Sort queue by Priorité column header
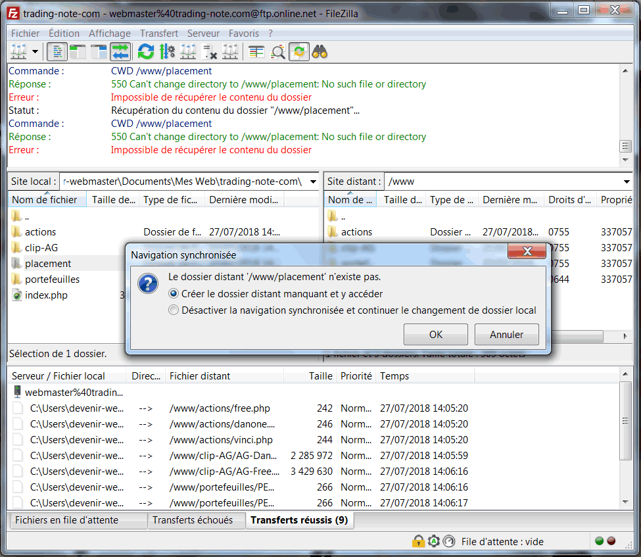Viewport: 641px width, 557px height. click(x=356, y=376)
